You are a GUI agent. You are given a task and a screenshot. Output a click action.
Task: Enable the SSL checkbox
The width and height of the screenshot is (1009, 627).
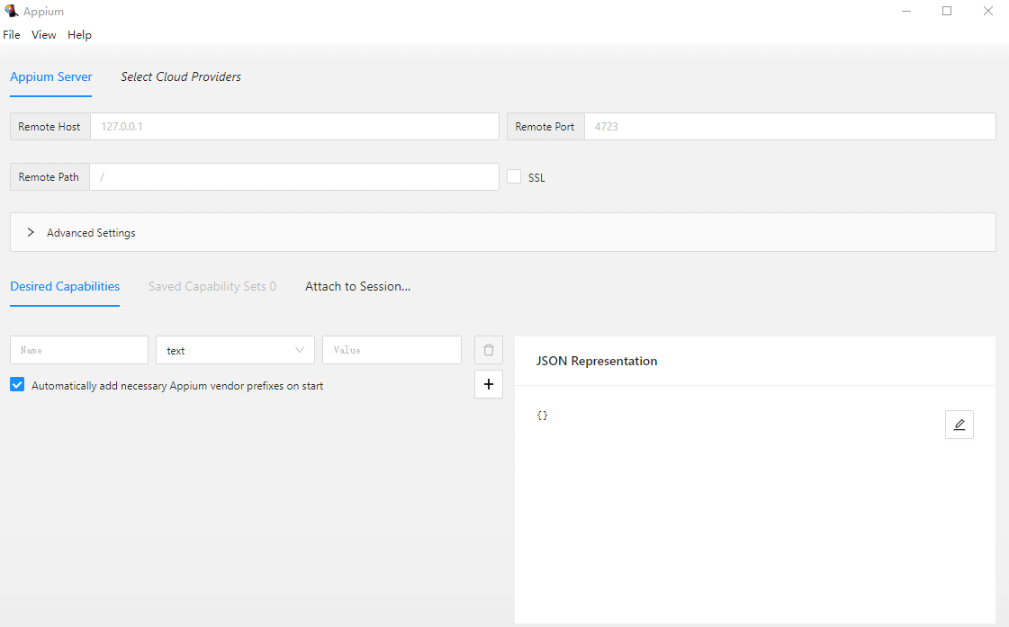click(514, 177)
